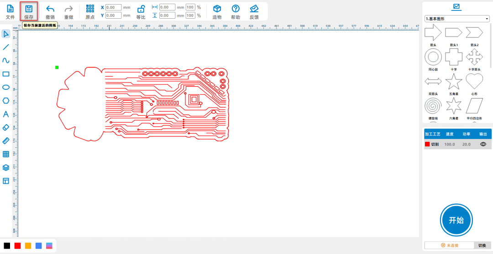493x254 pixels.
Task: Select the line drawing tool
Action: [6, 47]
